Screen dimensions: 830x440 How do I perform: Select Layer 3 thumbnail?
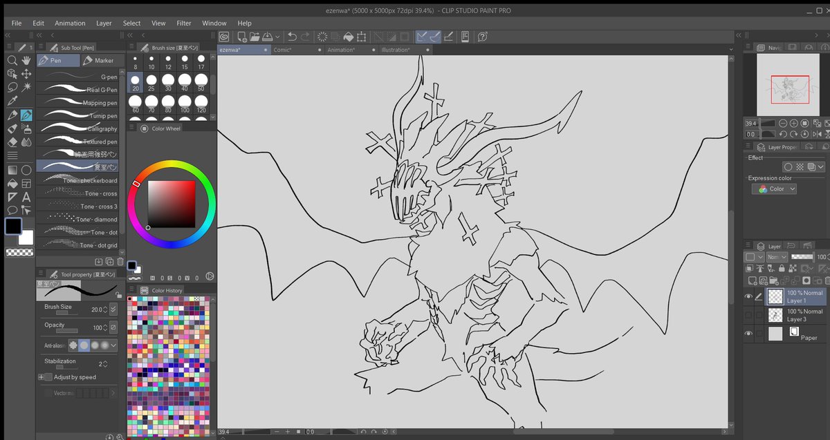(775, 316)
